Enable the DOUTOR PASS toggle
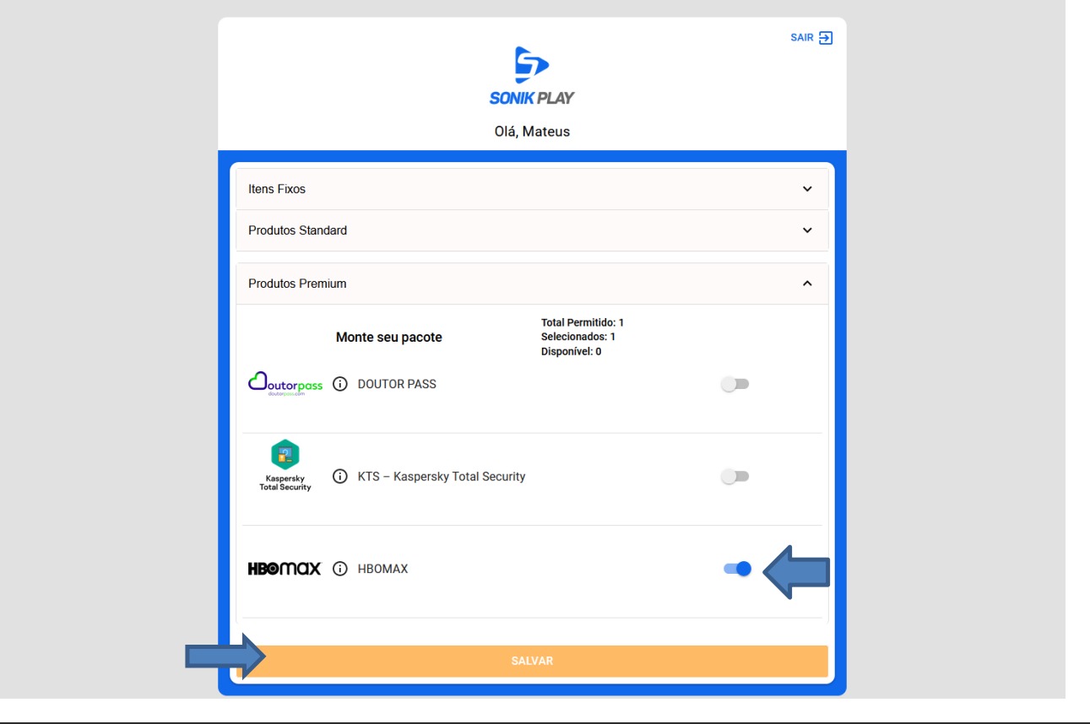 coord(735,384)
